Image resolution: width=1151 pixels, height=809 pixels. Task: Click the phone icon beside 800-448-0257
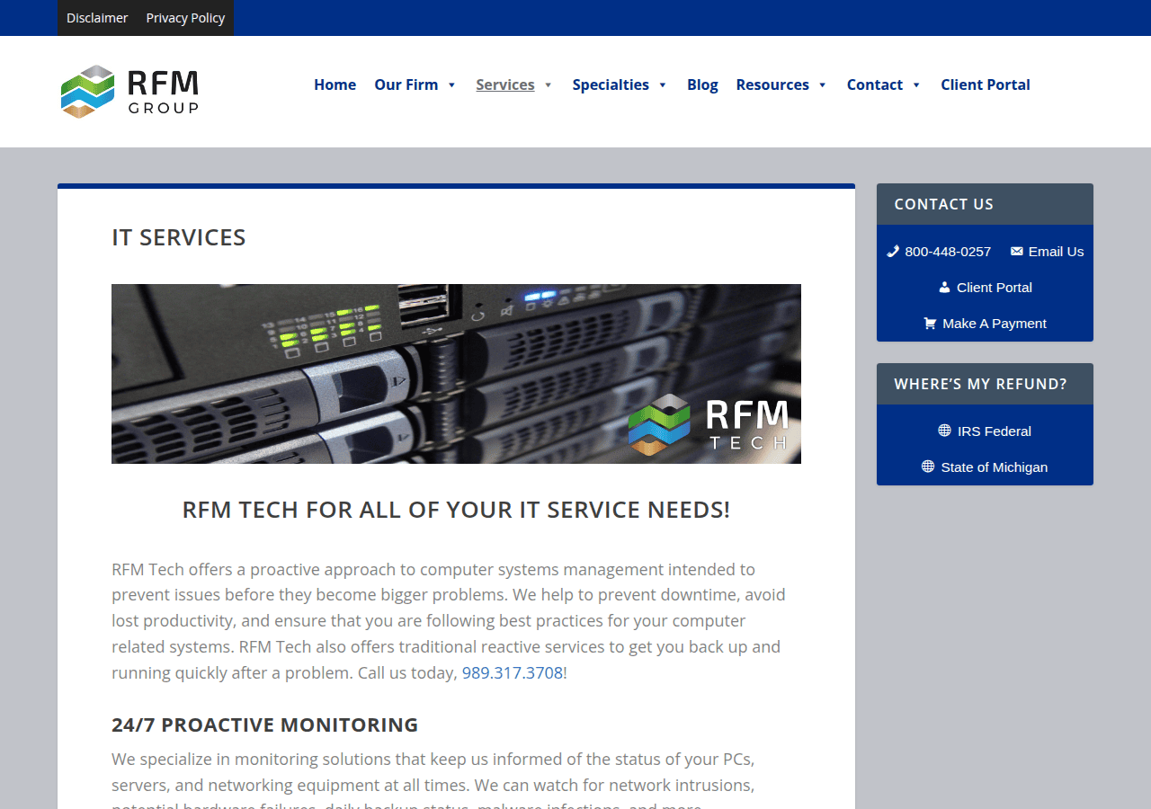point(893,252)
